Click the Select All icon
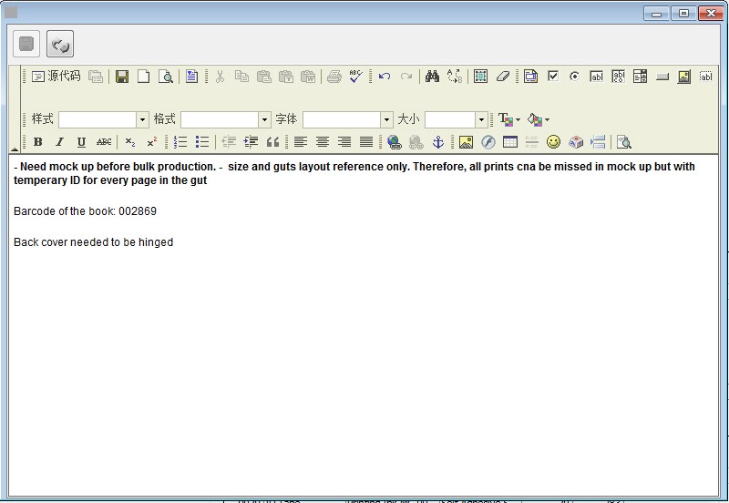 [x=480, y=77]
